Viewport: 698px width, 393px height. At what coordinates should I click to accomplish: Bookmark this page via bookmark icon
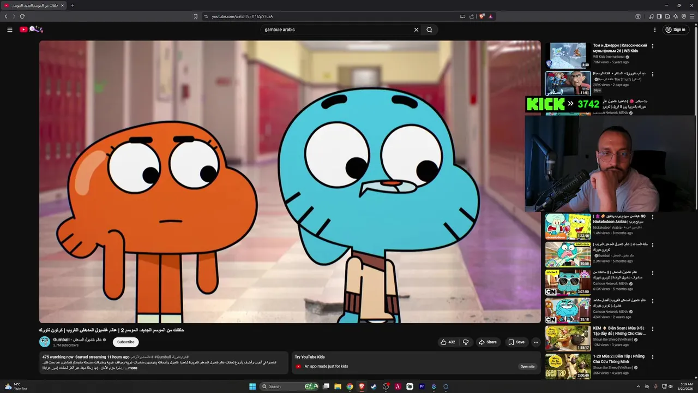click(x=195, y=16)
